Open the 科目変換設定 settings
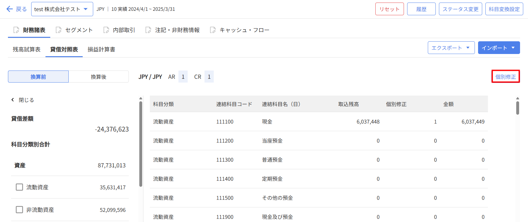 pos(504,9)
